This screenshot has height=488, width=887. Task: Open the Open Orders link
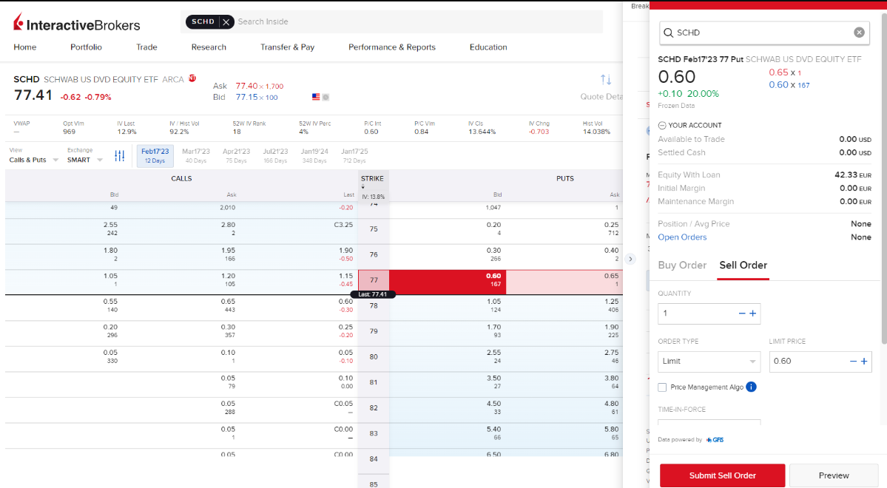[682, 237]
